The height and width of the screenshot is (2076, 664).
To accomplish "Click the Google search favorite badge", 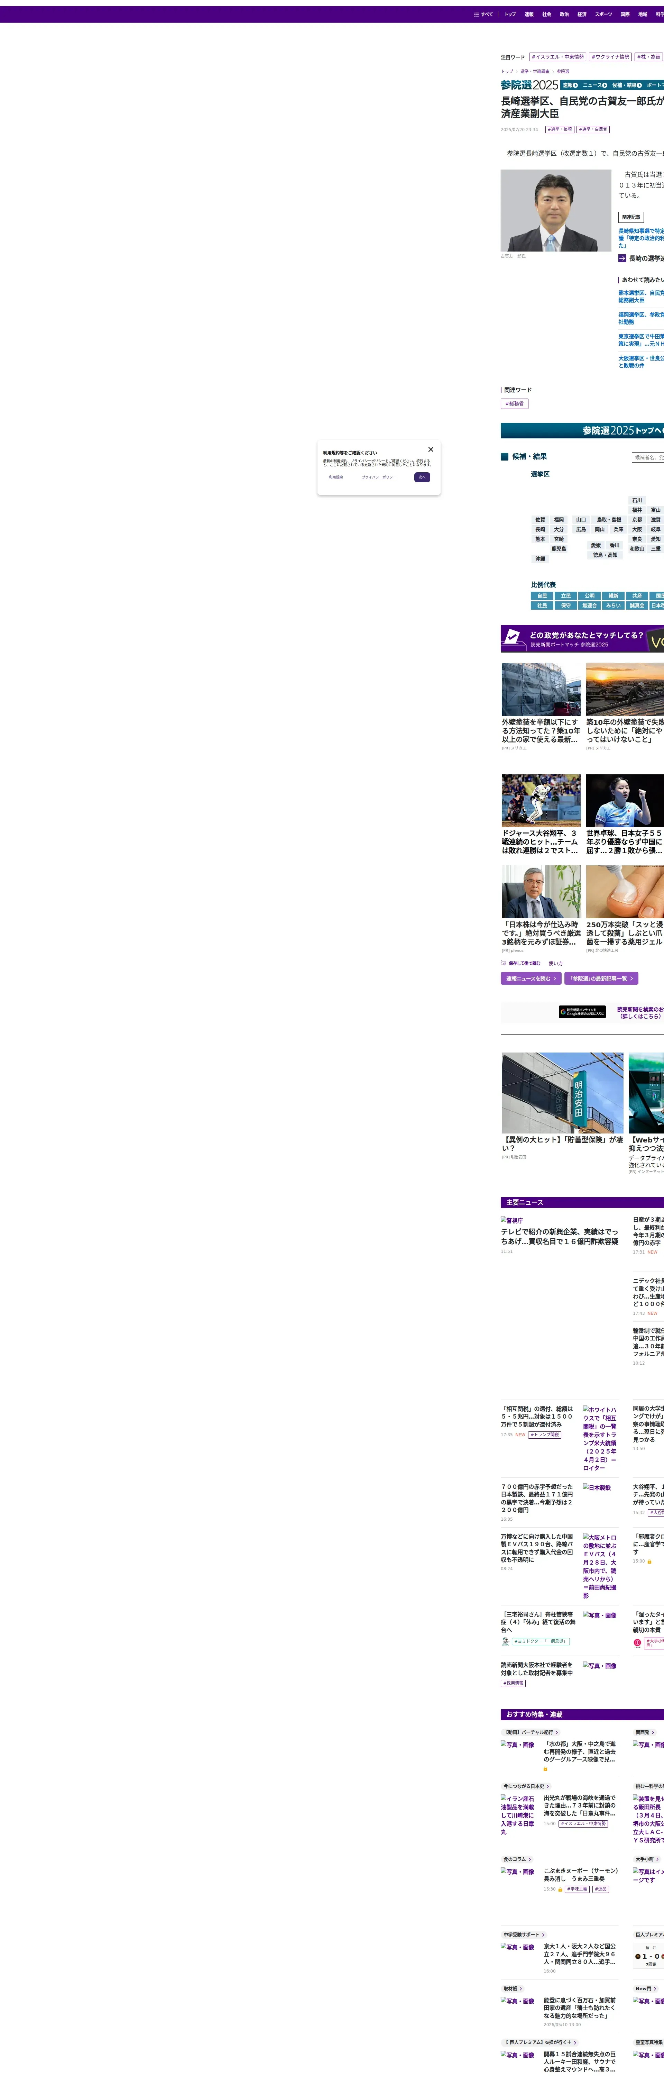I will pyautogui.click(x=583, y=1012).
